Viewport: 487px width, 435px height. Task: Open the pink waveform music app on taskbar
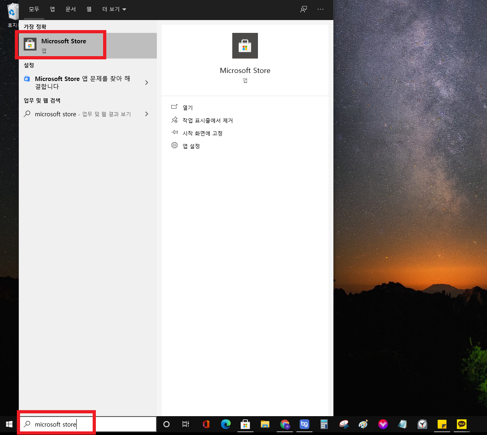pos(383,424)
